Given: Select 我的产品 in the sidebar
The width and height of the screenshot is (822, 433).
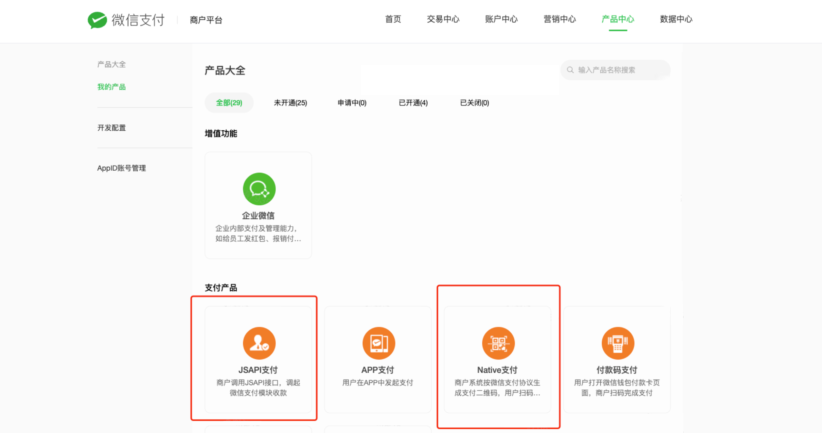Looking at the screenshot, I should click(111, 87).
